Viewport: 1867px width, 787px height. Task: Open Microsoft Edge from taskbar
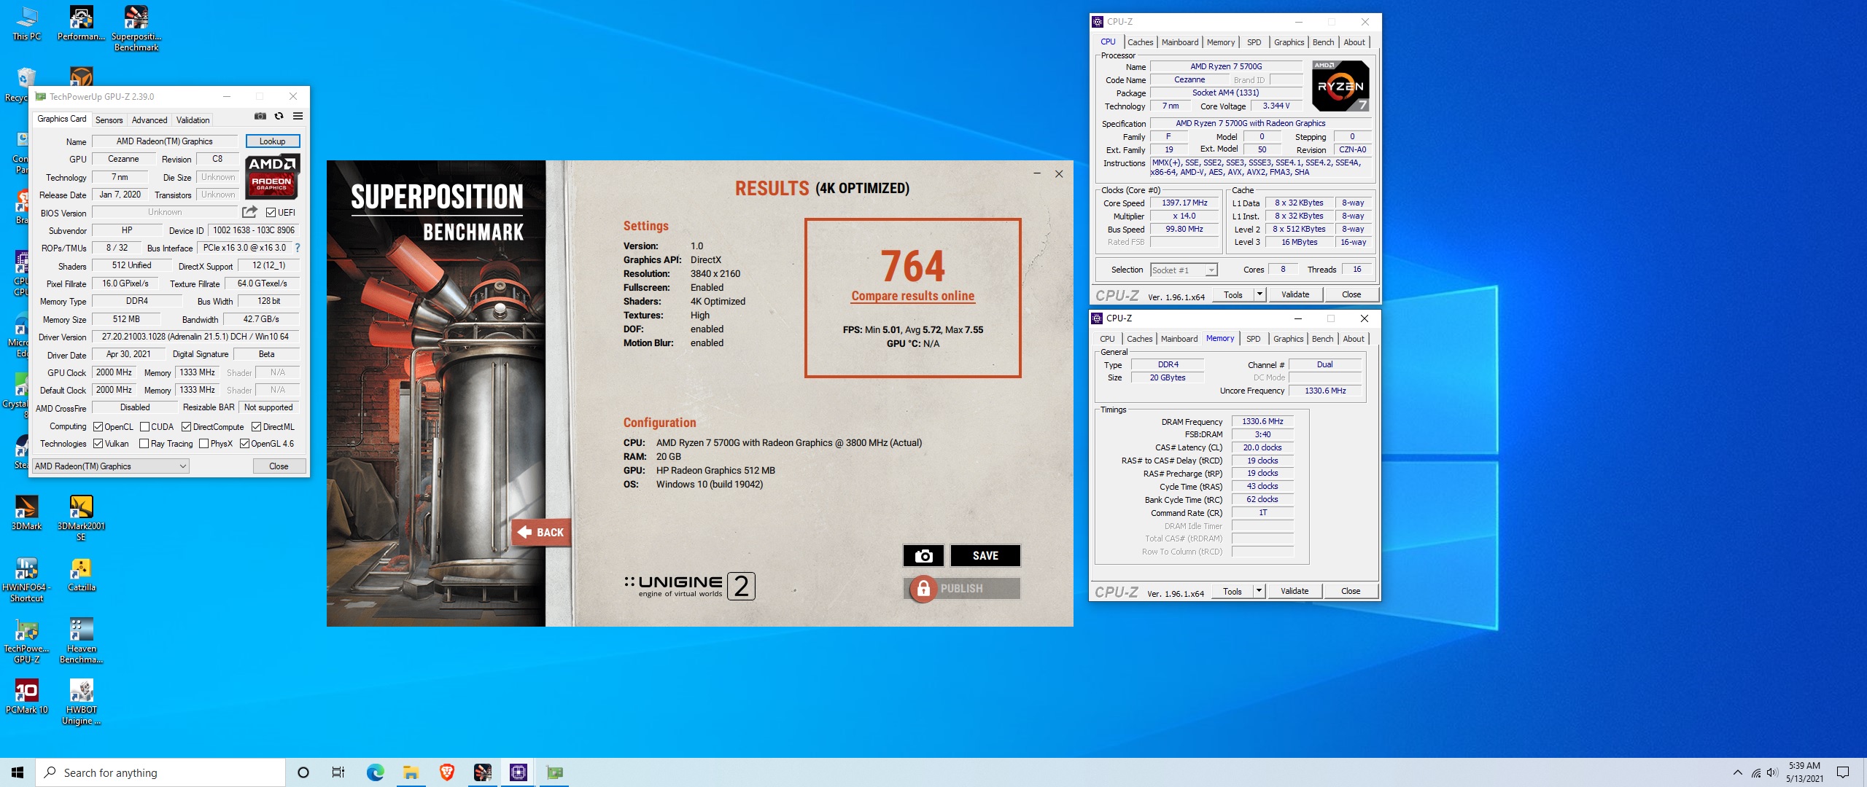tap(375, 772)
